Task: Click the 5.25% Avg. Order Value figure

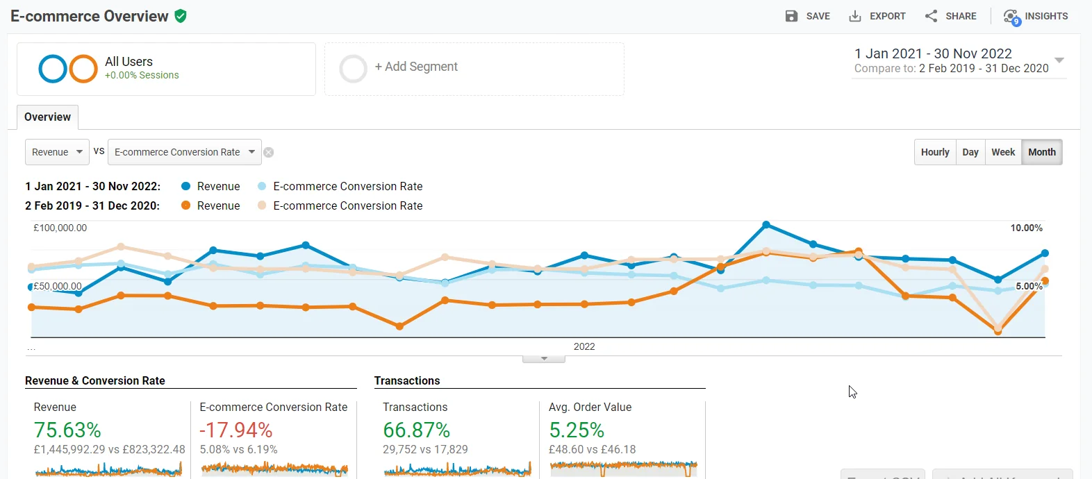Action: click(x=577, y=430)
